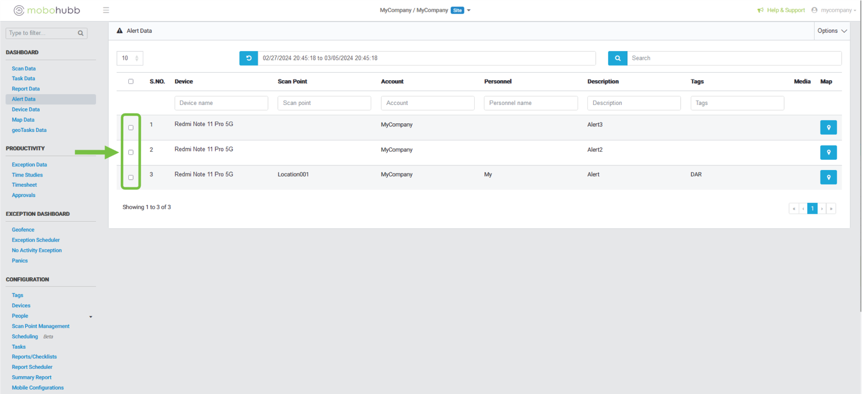The image size is (862, 394).
Task: Select the checkbox for row 3 Alert
Action: (x=131, y=177)
